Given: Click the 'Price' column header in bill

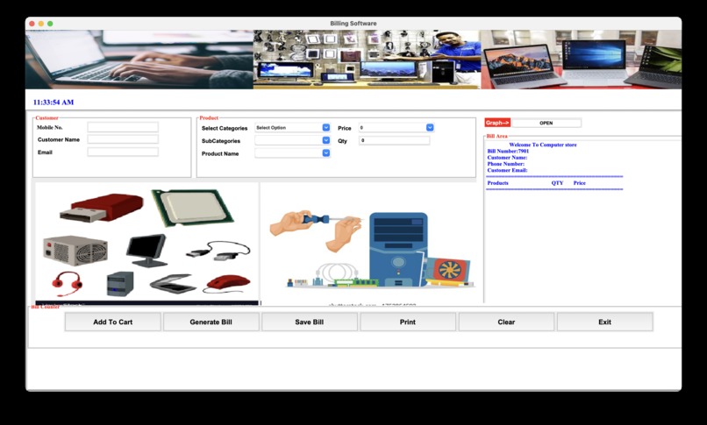Looking at the screenshot, I should tap(580, 183).
